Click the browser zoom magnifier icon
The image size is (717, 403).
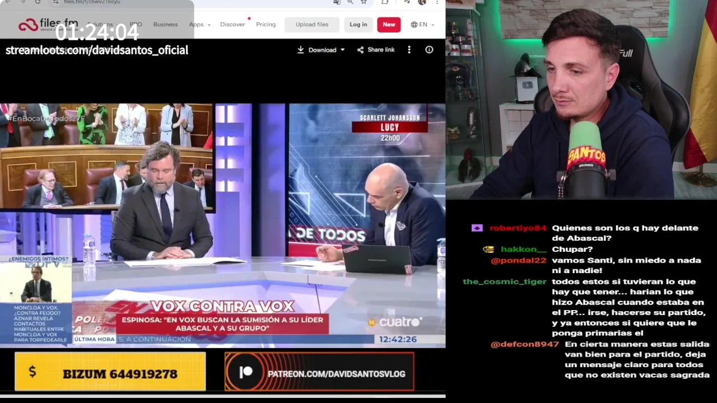click(350, 2)
